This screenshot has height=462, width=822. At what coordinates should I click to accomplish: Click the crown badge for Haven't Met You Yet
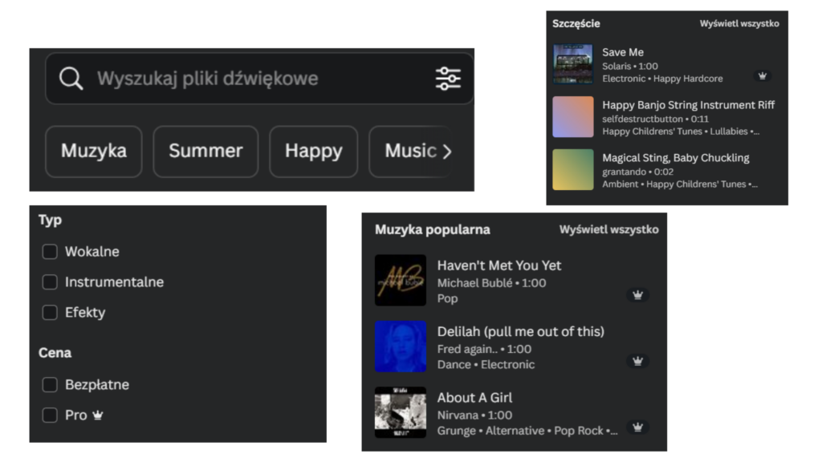click(x=637, y=295)
